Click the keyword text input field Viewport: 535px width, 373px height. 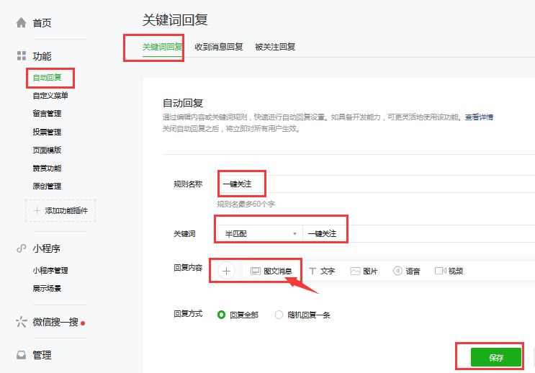(418, 234)
